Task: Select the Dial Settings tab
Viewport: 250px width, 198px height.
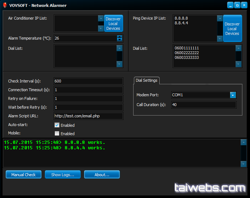Action: (x=146, y=80)
